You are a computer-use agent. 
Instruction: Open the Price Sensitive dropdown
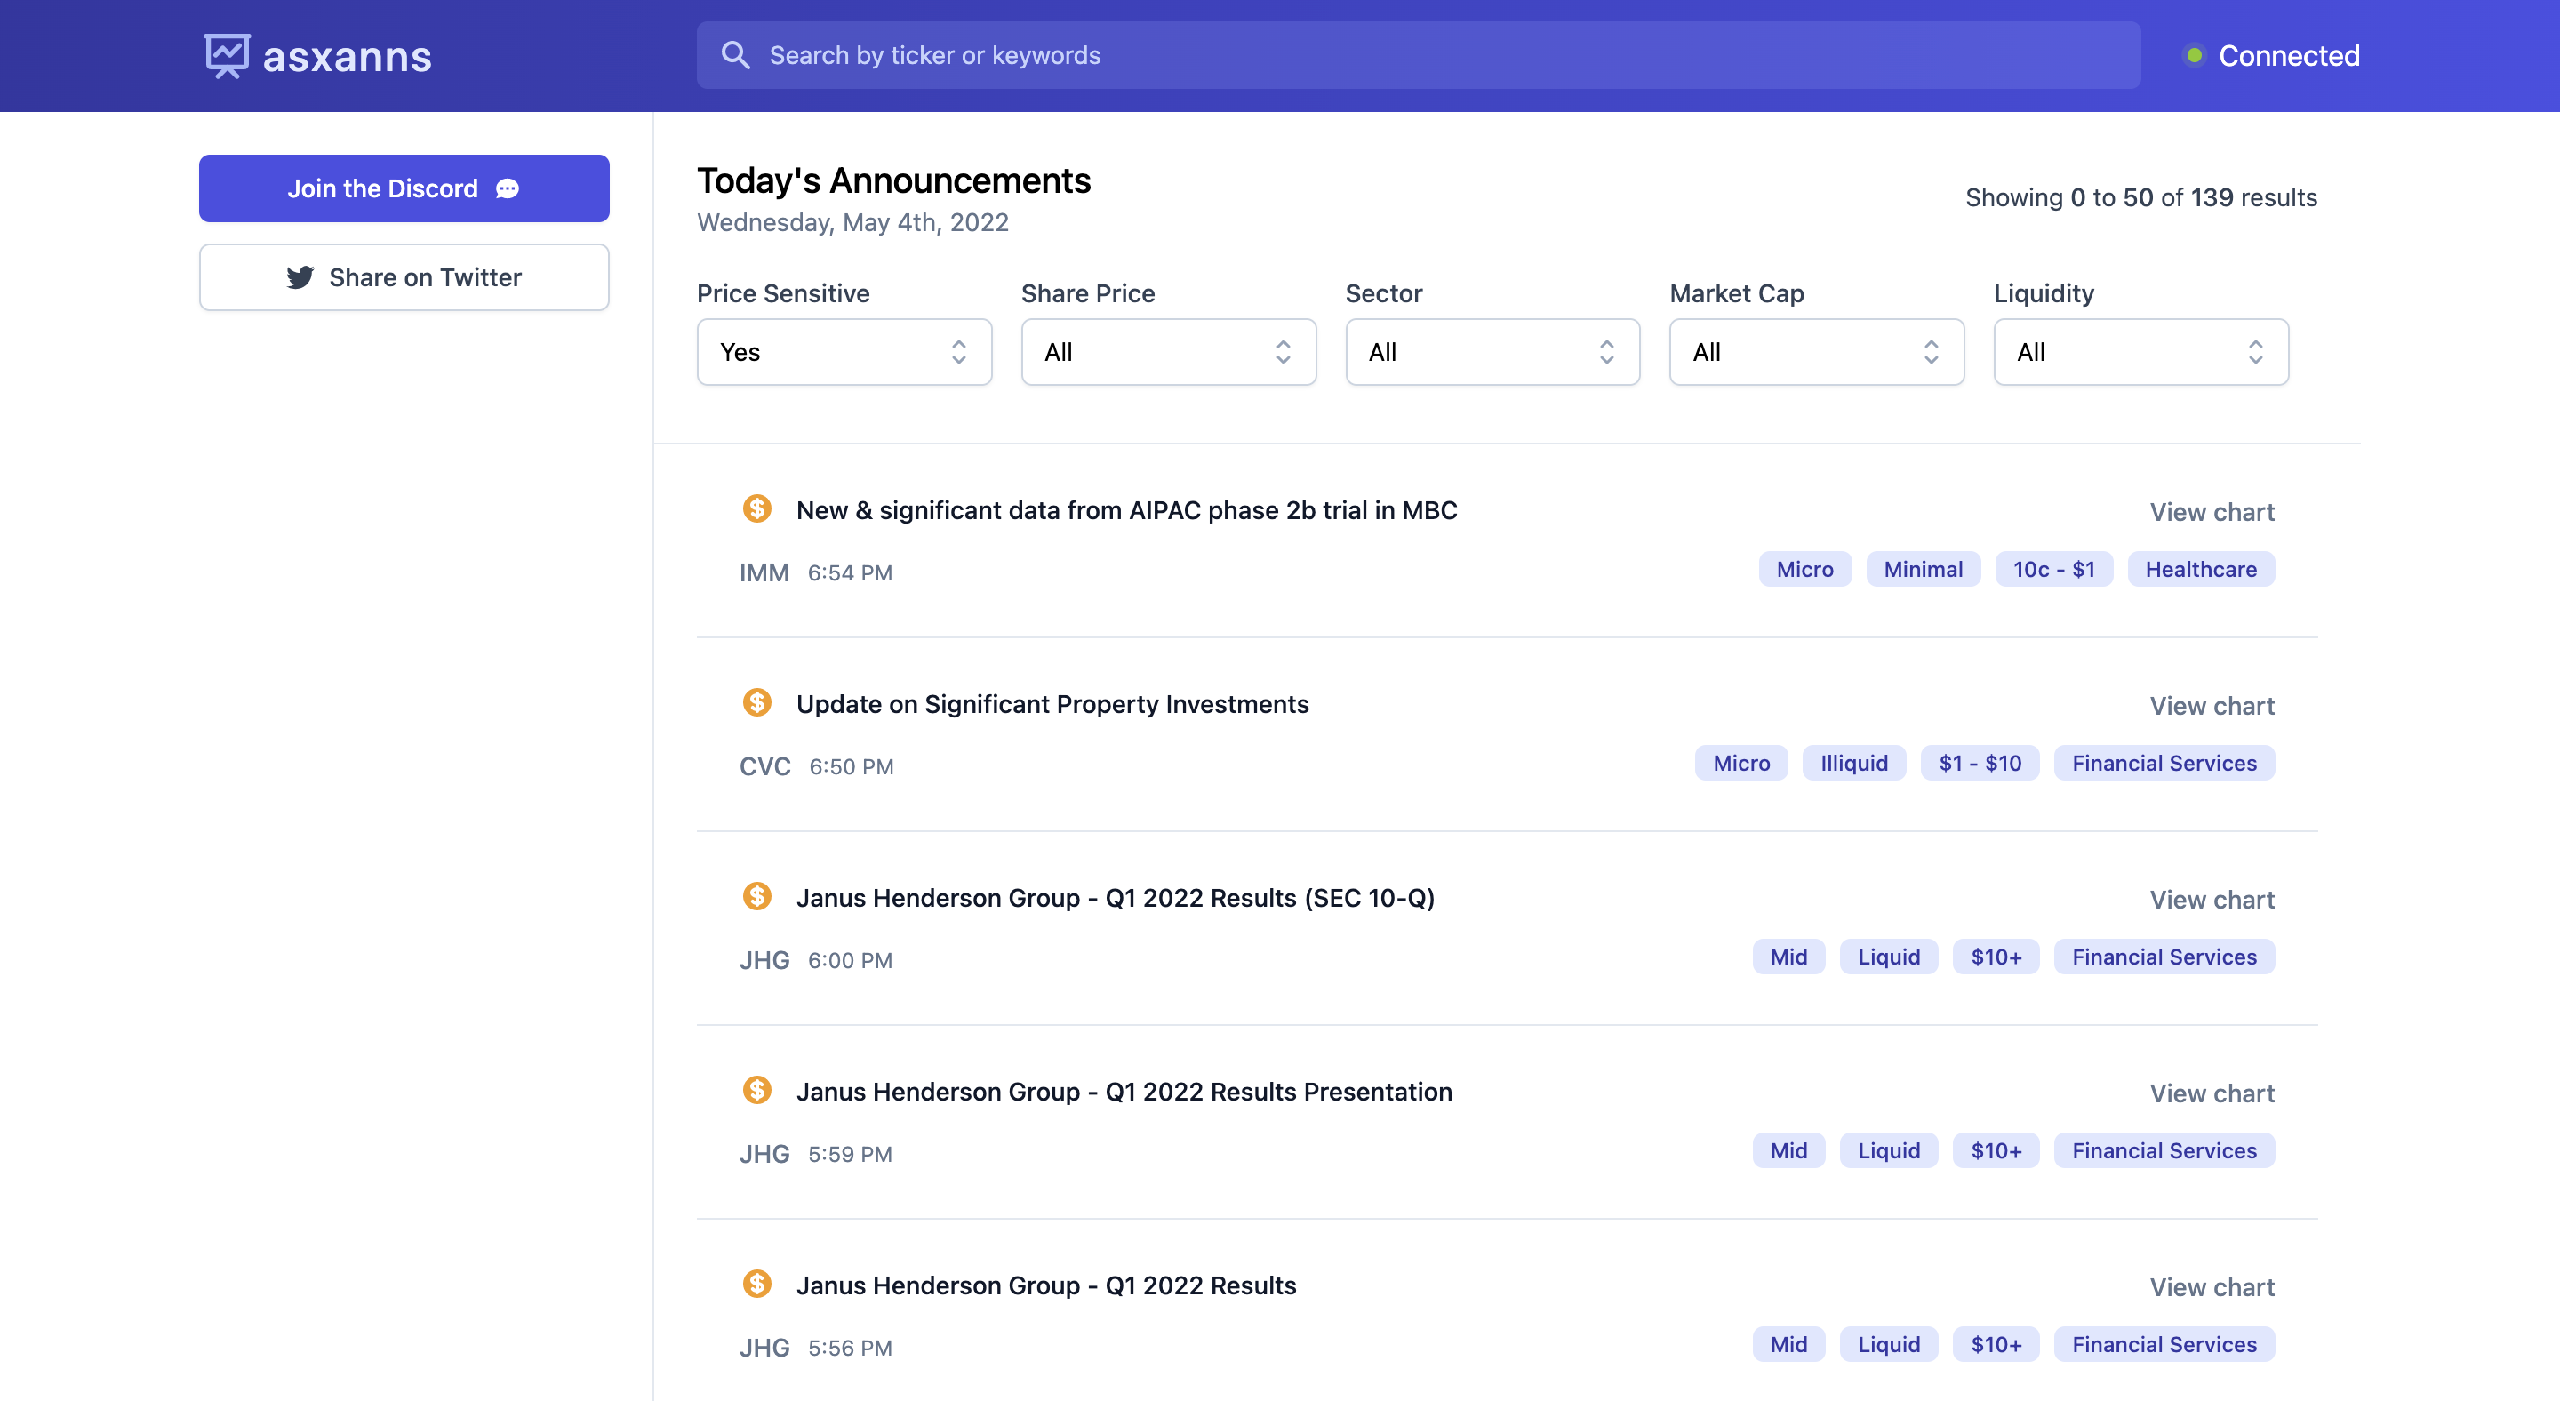(x=844, y=352)
